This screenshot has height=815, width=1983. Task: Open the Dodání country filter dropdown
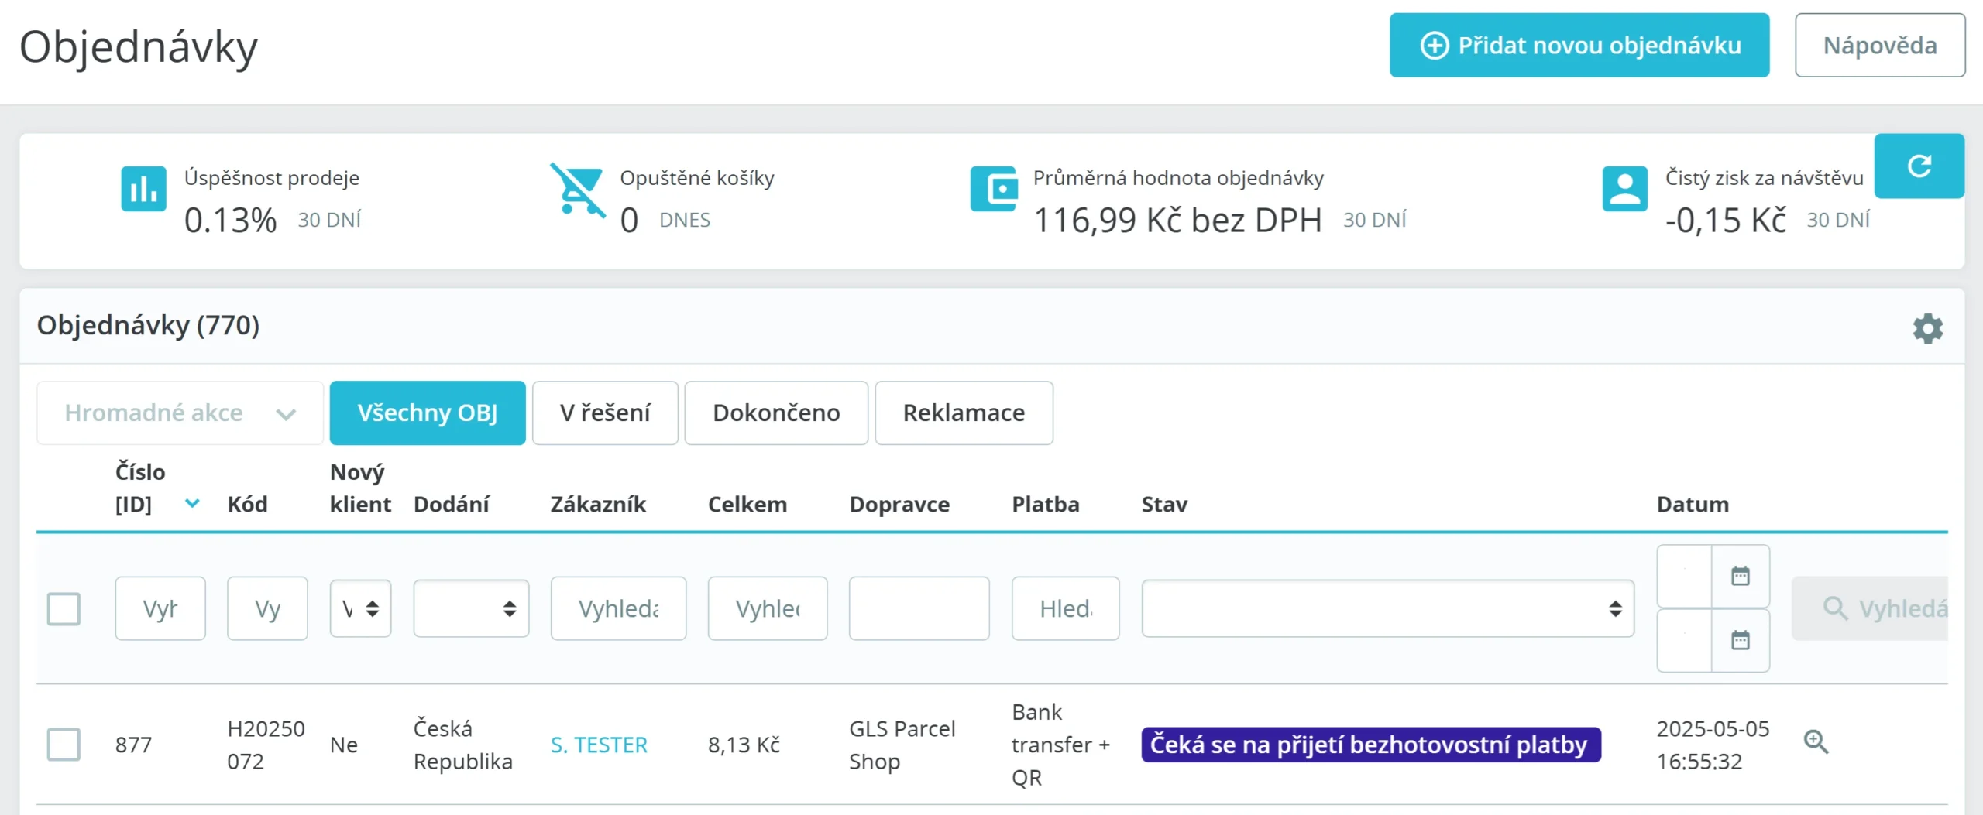coord(471,608)
